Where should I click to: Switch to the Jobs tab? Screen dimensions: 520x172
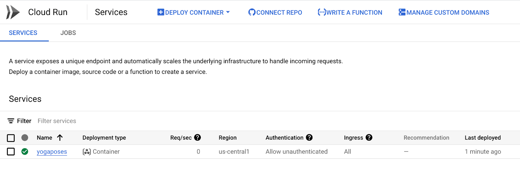68,33
